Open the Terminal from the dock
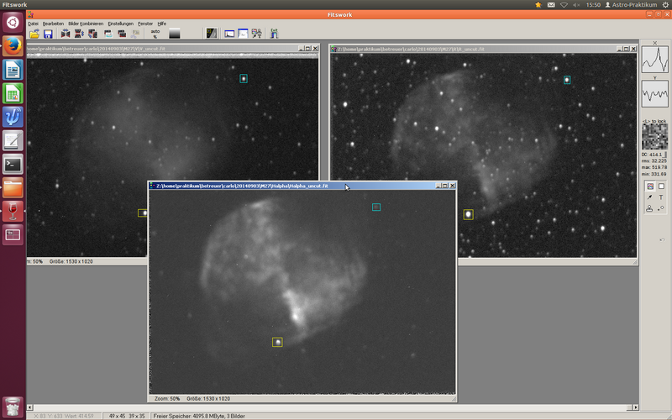This screenshot has height=420, width=672. tap(13, 164)
